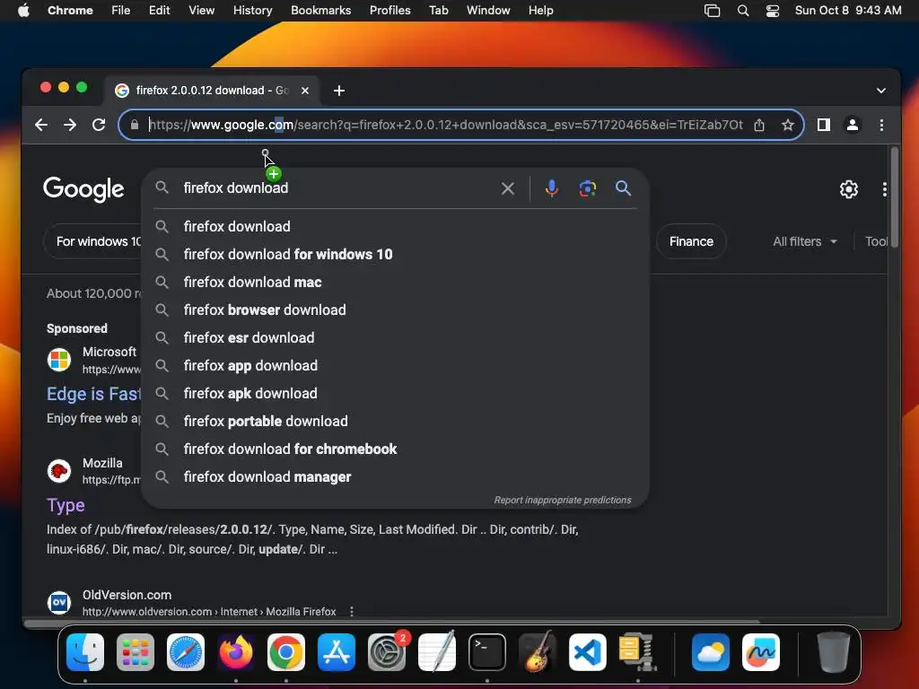Select the For windows 10 filter chip
Screen dimensions: 919x689
tap(93, 241)
